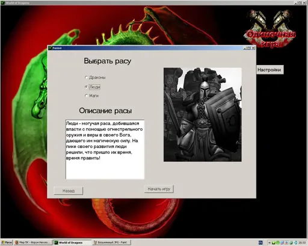
Task: Minimize the Form4 dialog window
Action: tap(245, 48)
